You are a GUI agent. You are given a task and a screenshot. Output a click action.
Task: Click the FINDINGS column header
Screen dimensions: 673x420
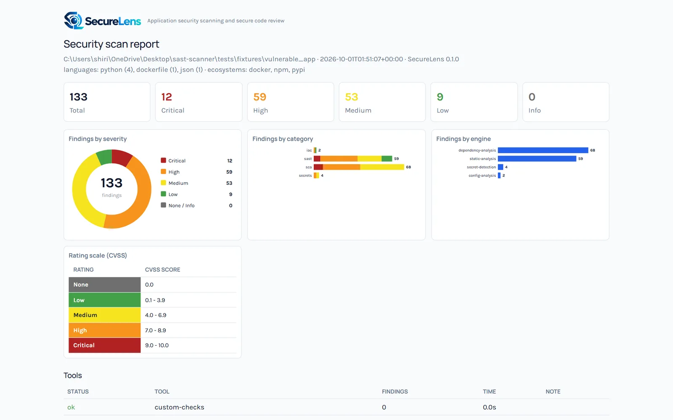point(395,391)
